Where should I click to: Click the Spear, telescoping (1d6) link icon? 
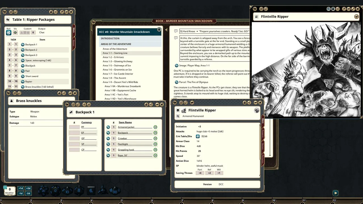pos(23,60)
